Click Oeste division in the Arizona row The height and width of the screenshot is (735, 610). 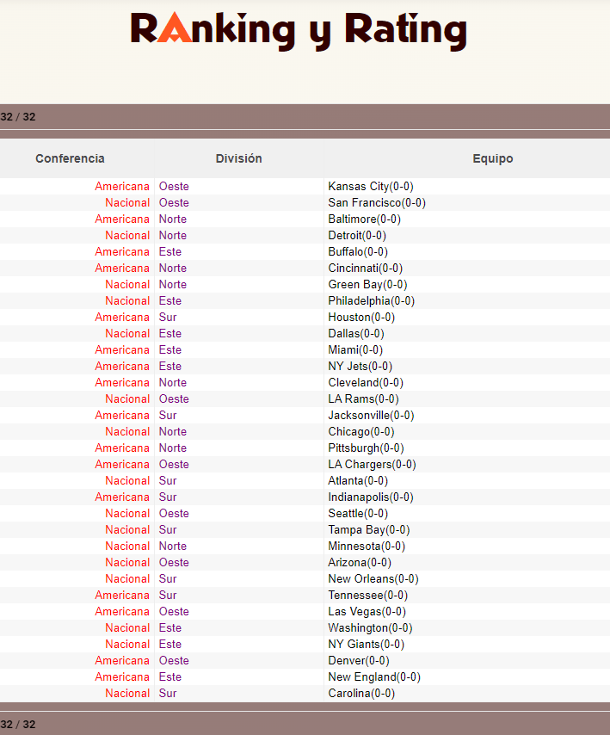(x=174, y=563)
